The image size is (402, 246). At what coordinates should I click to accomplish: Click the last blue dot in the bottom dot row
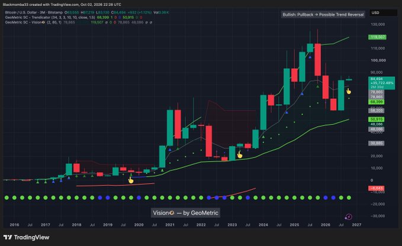coord(333,198)
